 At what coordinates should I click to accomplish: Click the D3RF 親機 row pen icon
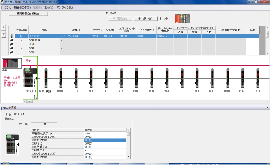tap(11, 40)
